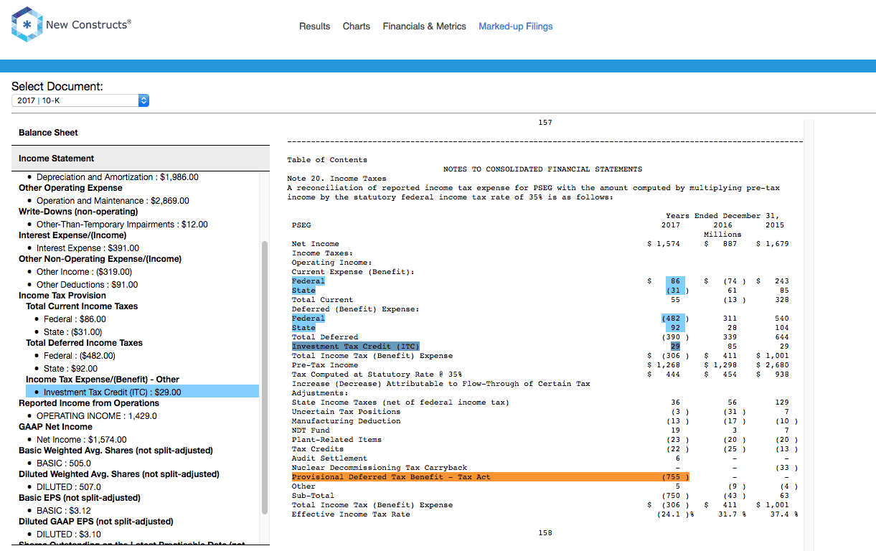
Task: Choose Other Income : ($319.00)
Action: pyautogui.click(x=84, y=272)
